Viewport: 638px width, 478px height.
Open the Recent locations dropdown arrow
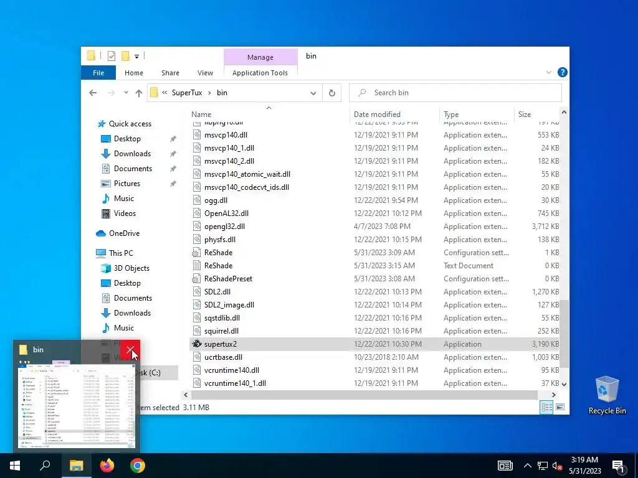click(126, 93)
